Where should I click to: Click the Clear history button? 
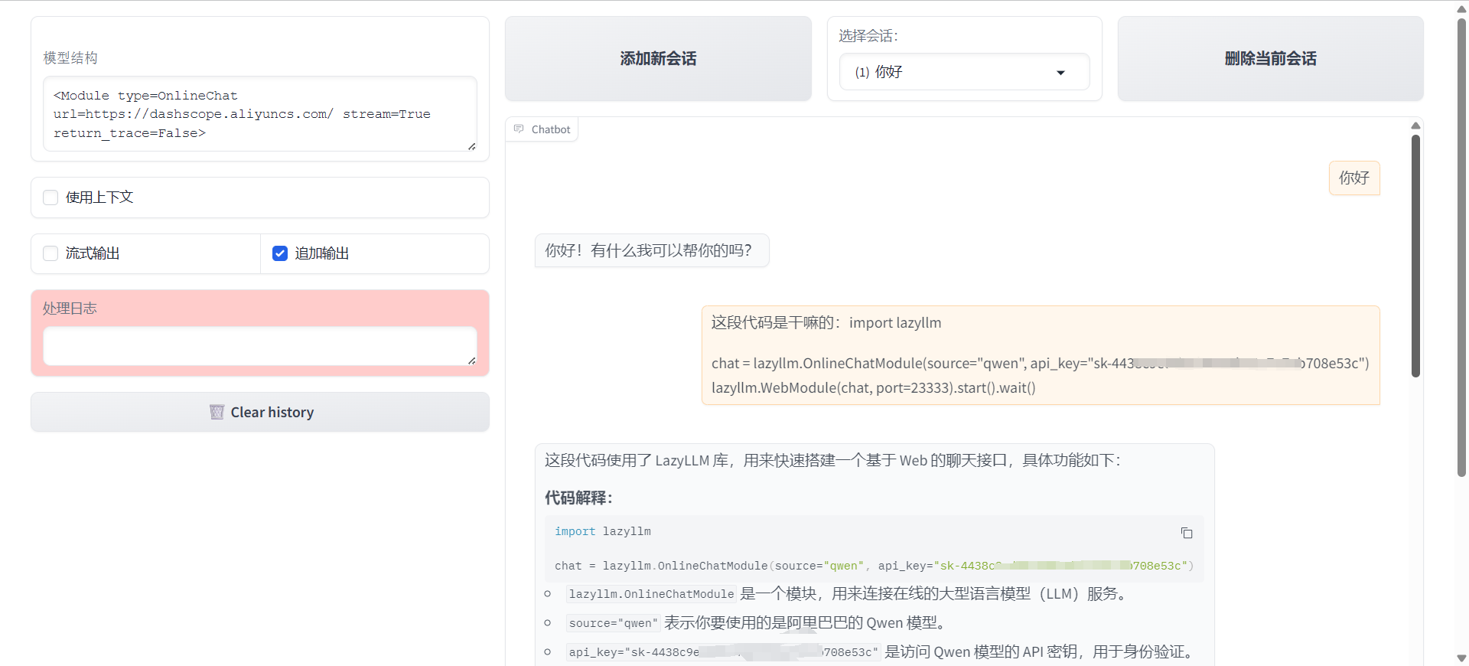[260, 413]
